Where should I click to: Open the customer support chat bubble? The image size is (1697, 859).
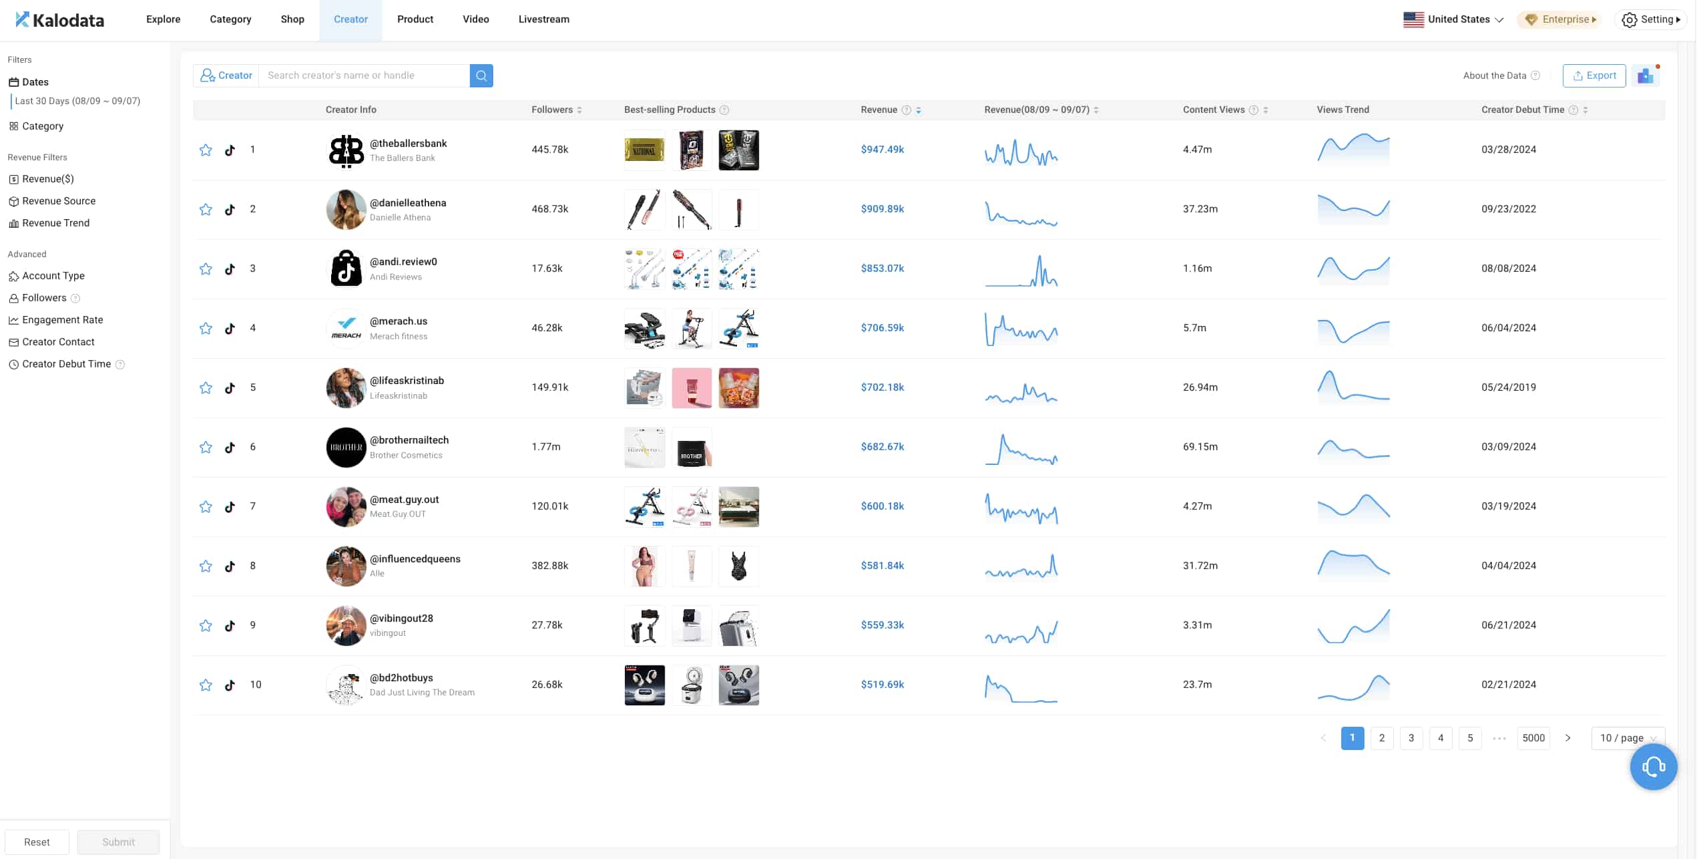[x=1653, y=767]
